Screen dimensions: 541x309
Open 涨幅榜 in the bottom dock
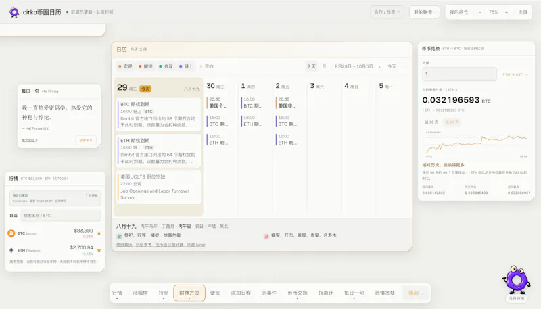(x=140, y=293)
